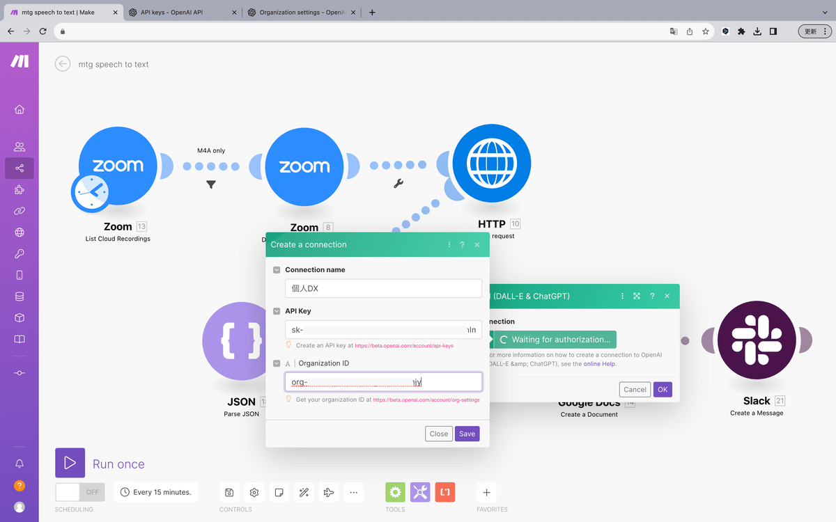Screen dimensions: 836x522
Task: Click Cancel in the OpenAI module panel
Action: click(x=635, y=390)
